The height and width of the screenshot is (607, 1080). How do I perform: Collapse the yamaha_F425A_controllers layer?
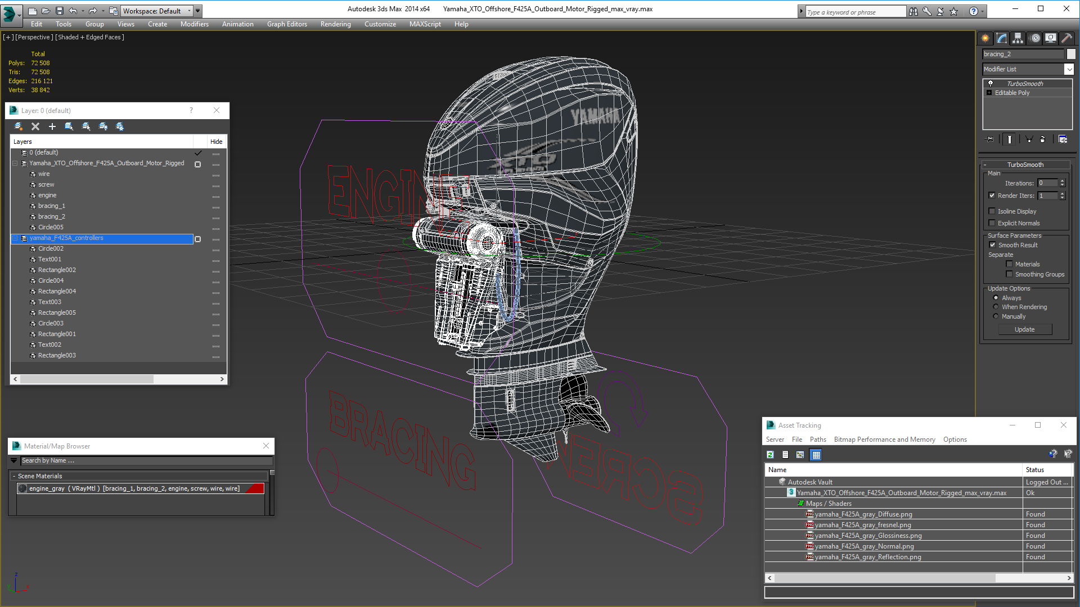[x=15, y=238]
